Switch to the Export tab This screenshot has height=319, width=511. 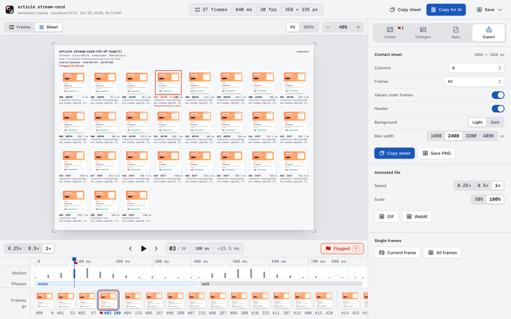click(x=489, y=33)
